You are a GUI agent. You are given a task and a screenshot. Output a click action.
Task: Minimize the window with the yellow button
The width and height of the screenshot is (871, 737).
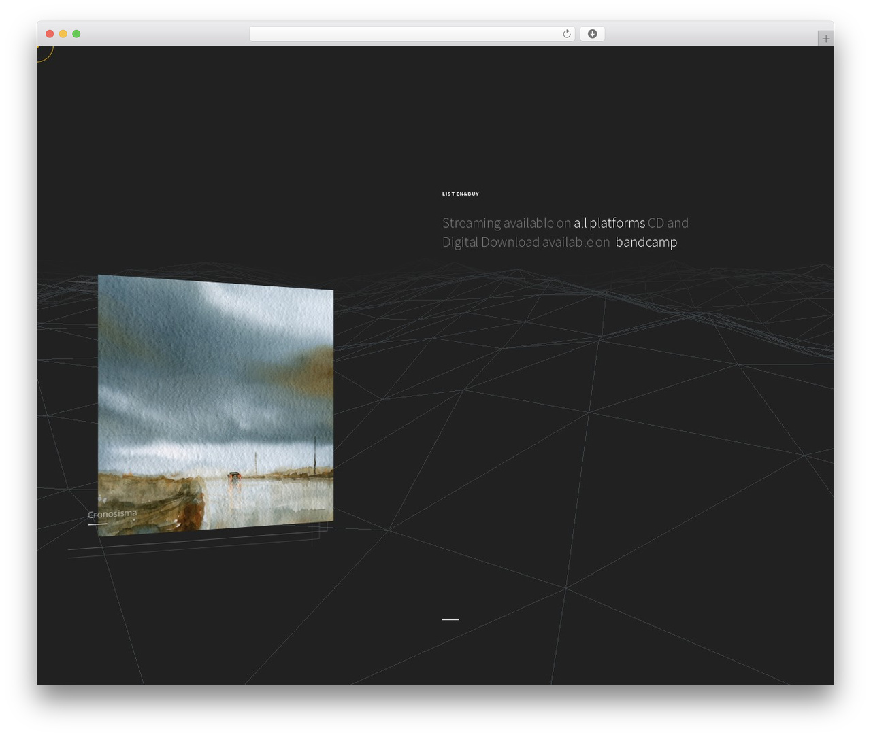(63, 34)
